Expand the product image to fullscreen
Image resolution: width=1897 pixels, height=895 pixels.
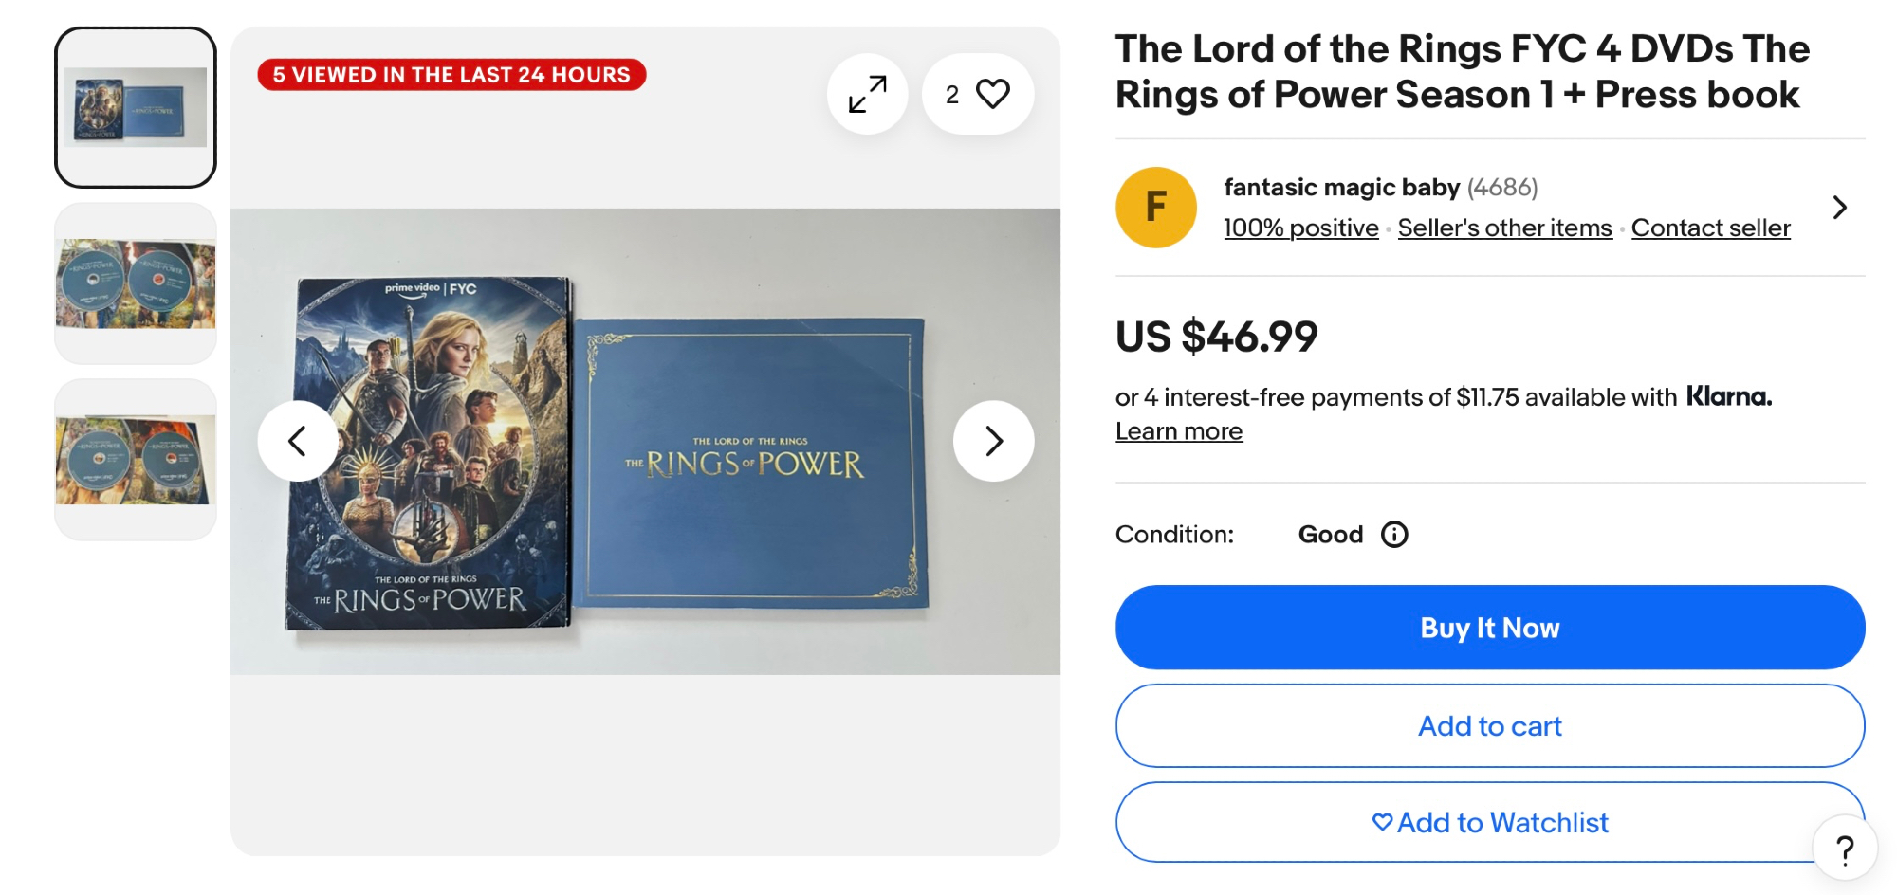[867, 94]
